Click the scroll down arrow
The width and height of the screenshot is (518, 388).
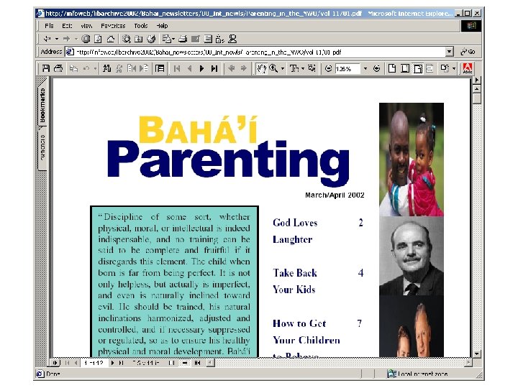click(x=477, y=354)
